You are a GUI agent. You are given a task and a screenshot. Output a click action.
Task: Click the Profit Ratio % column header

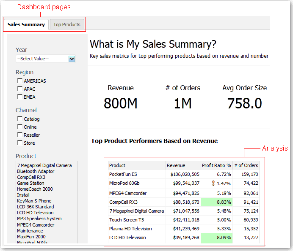tap(216, 165)
